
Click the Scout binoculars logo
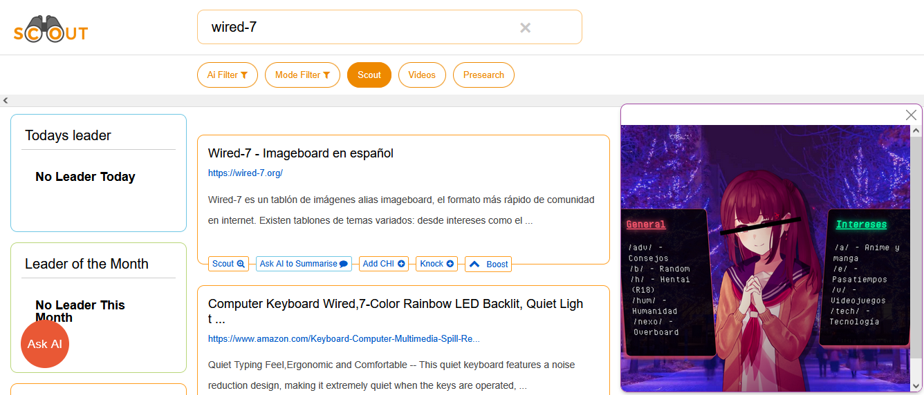[50, 30]
